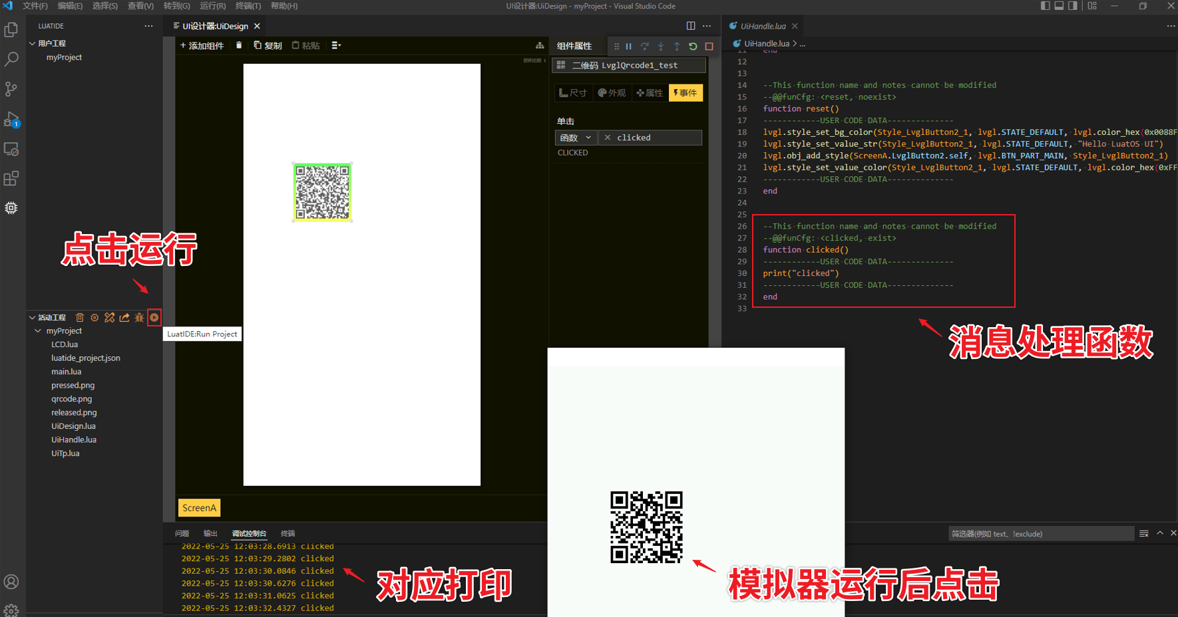The height and width of the screenshot is (617, 1178).
Task: Restart the session with the green restart icon
Action: [693, 46]
